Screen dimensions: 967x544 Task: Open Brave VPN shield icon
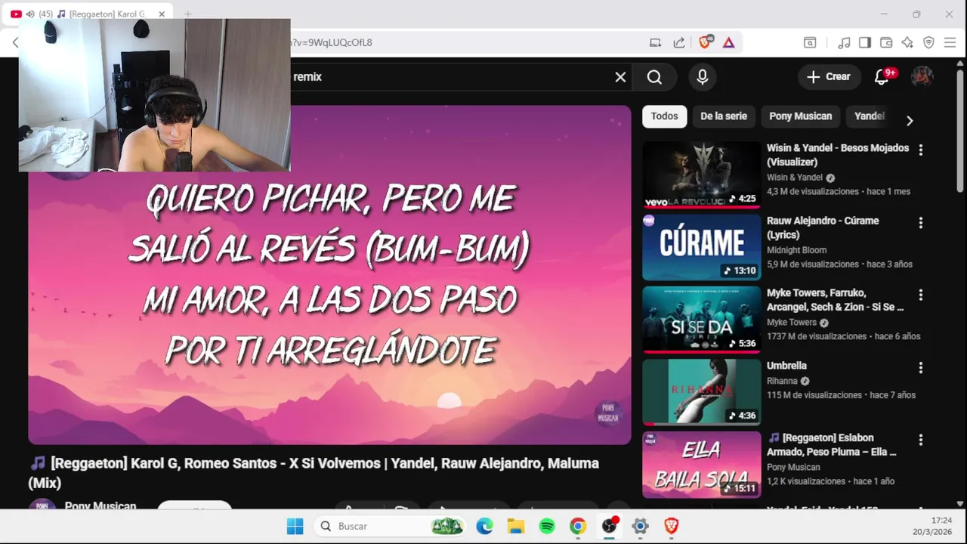click(x=928, y=42)
